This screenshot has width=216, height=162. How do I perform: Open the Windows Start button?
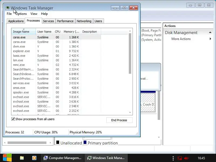click(7, 158)
